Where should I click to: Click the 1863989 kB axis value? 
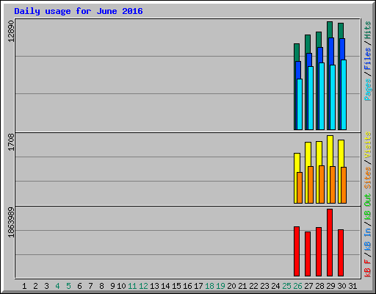[x=11, y=223]
